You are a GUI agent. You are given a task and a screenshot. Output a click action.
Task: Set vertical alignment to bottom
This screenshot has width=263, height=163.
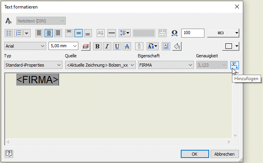point(88,33)
